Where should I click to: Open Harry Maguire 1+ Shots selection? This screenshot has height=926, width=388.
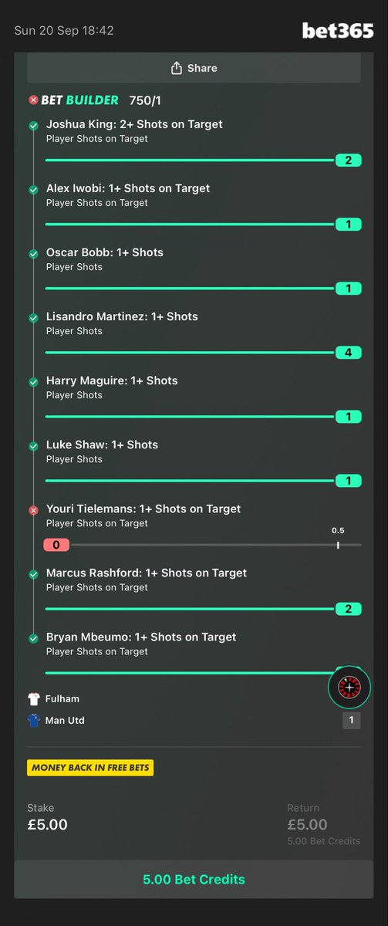112,387
